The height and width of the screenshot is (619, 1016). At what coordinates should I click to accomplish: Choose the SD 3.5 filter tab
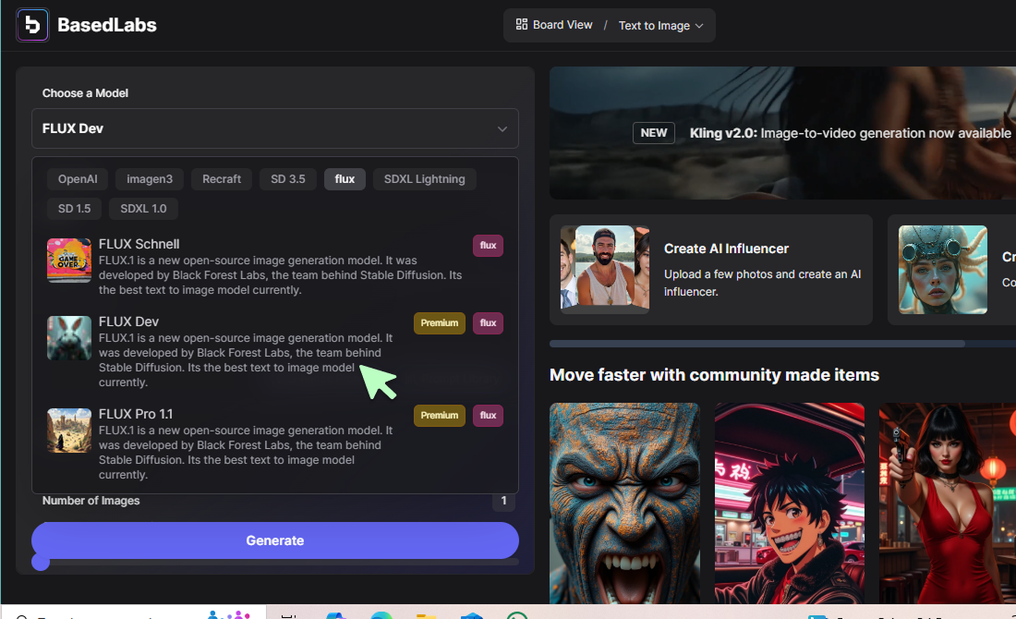287,179
